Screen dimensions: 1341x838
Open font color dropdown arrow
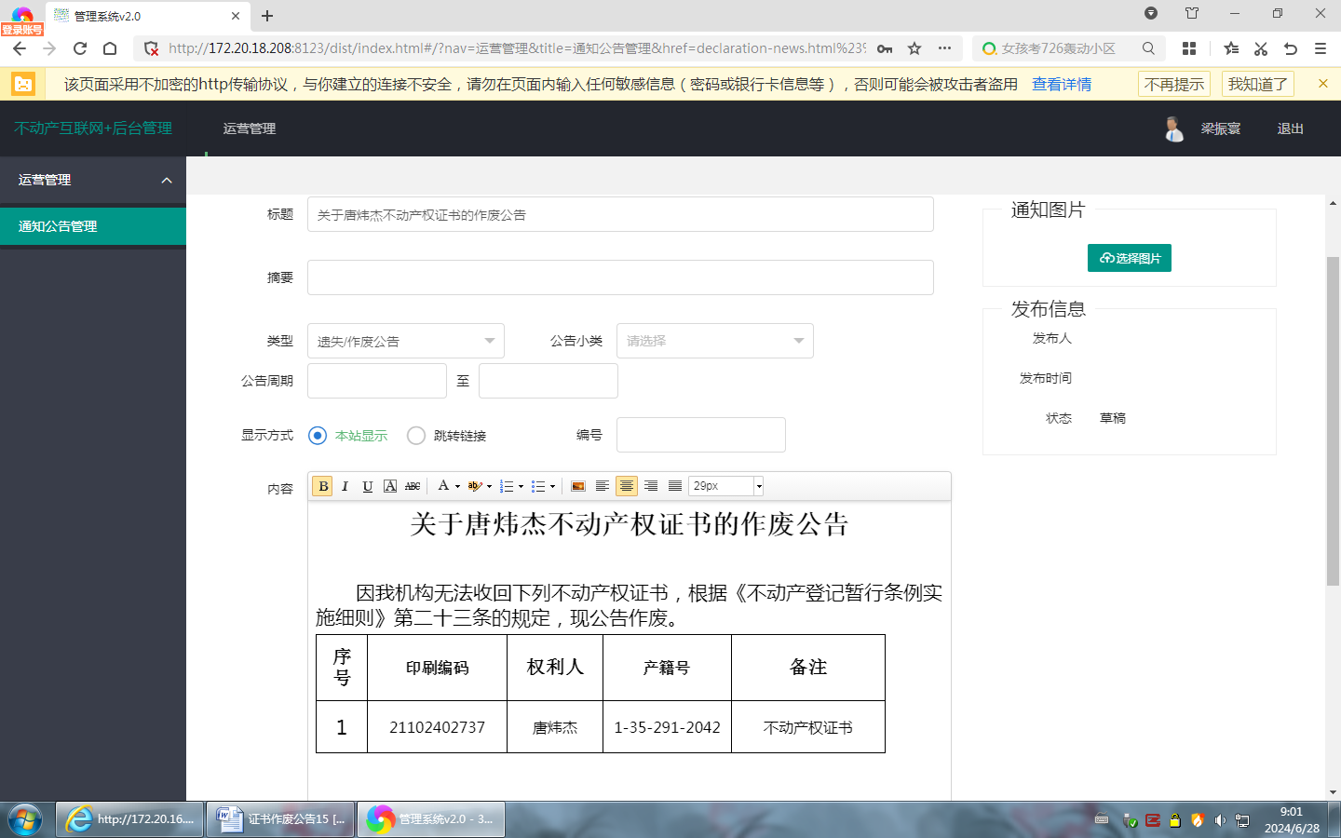click(457, 486)
